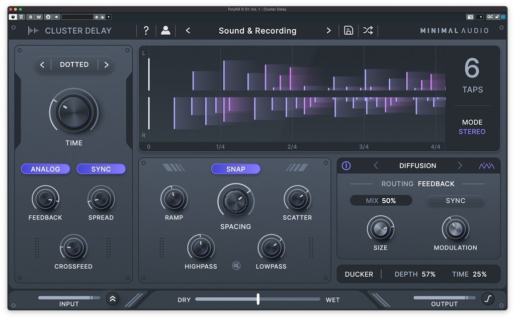515x319 pixels.
Task: Enable host Write automation W button
Action: point(39,17)
